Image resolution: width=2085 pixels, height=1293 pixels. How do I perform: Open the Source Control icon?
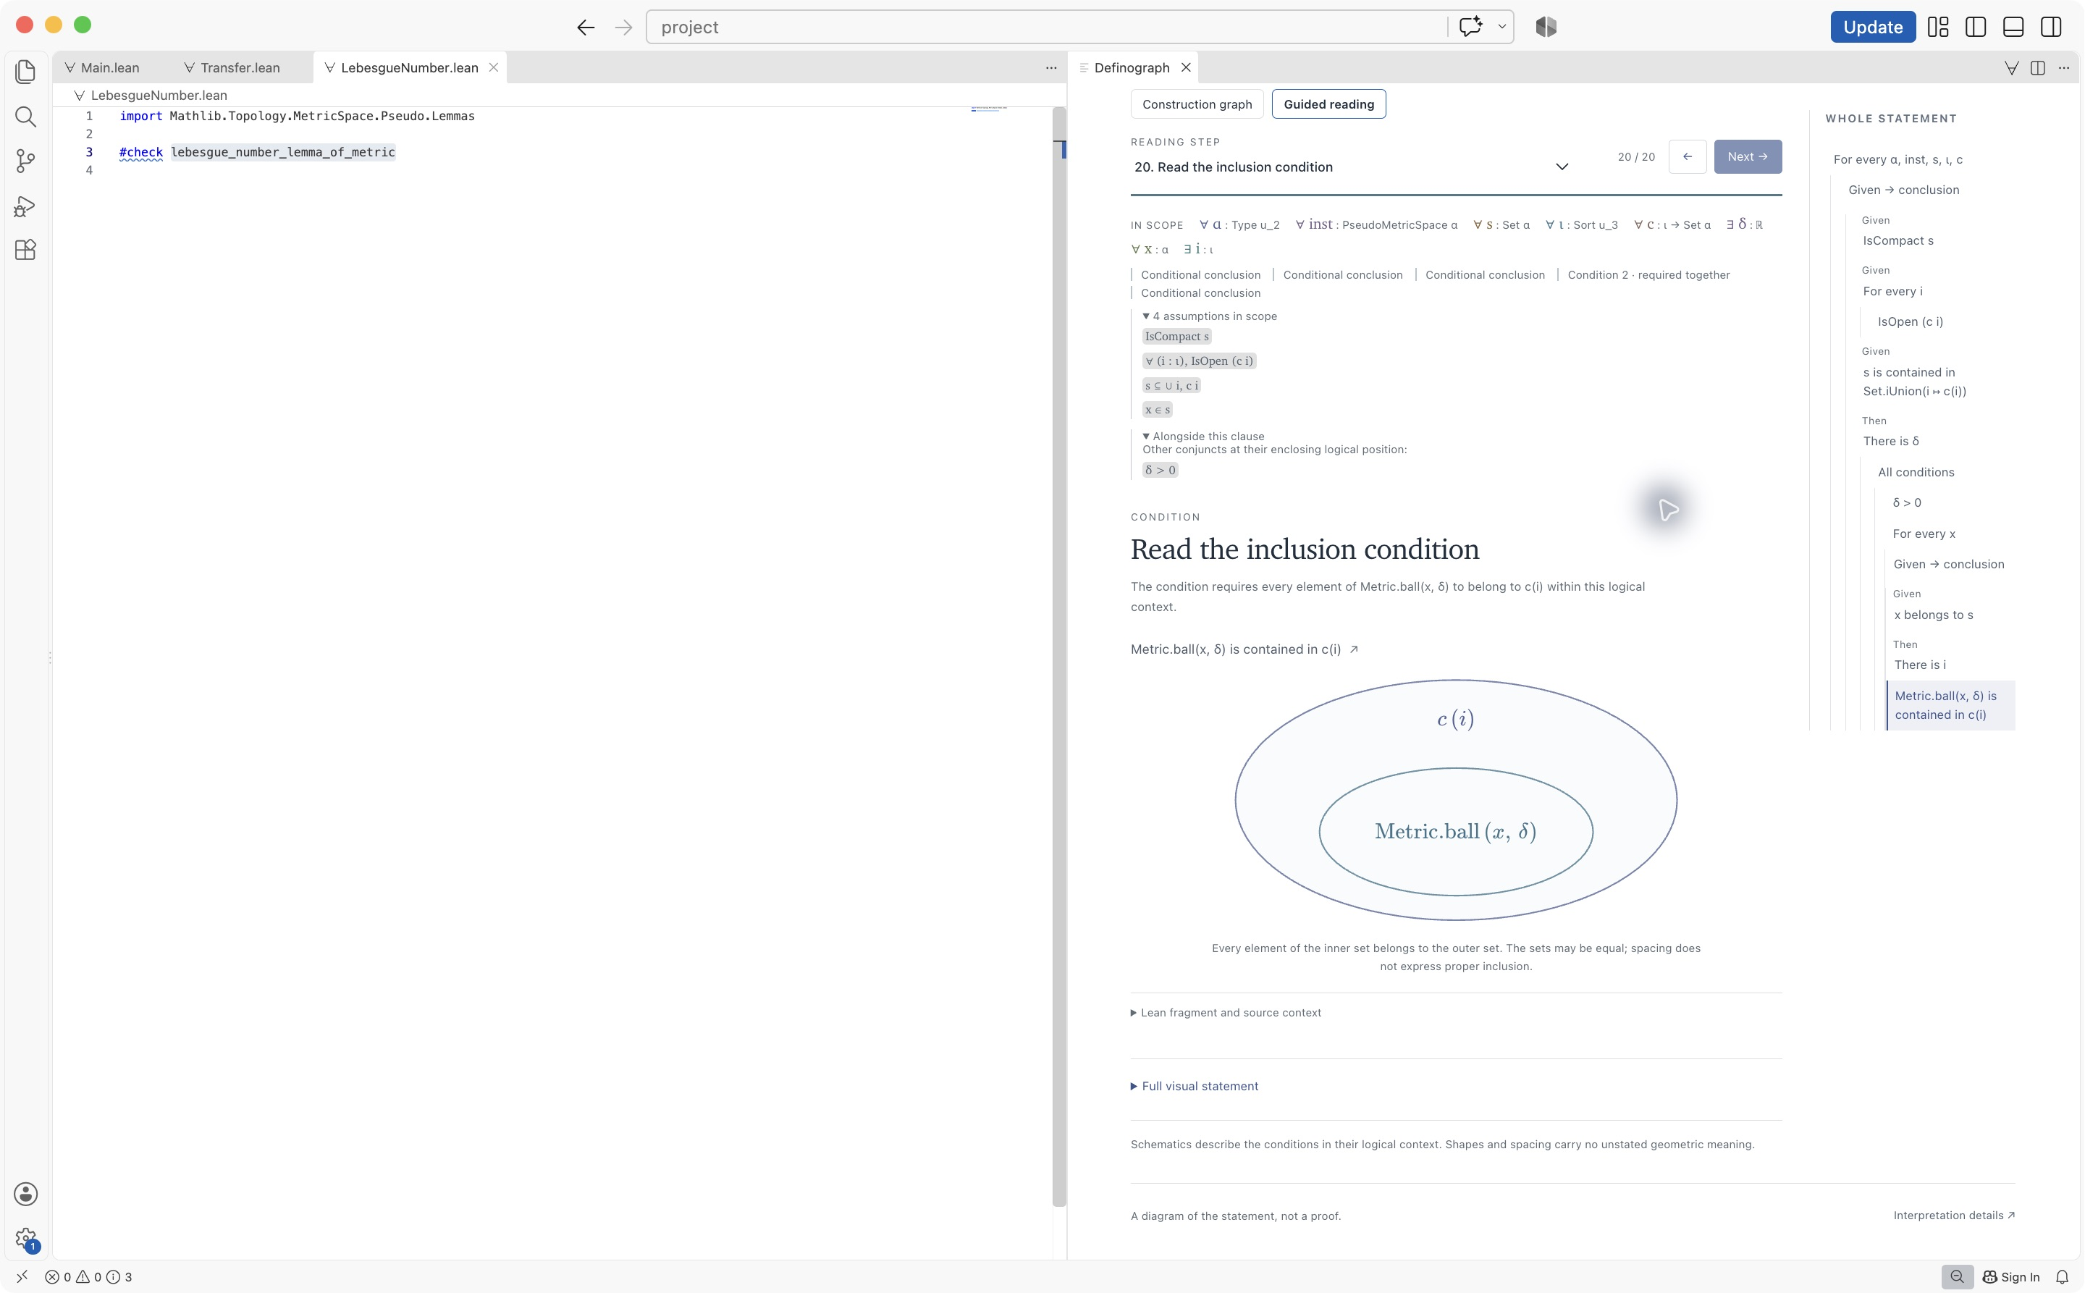pos(25,161)
